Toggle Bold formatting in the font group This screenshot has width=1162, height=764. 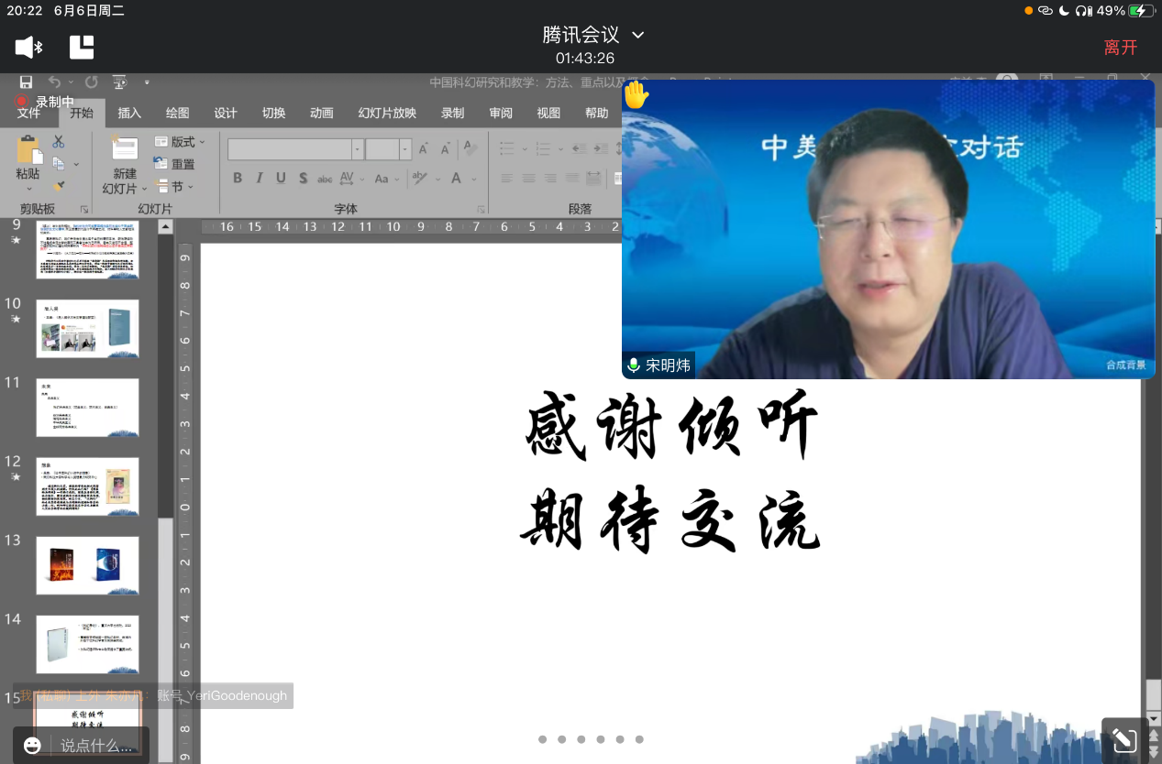pyautogui.click(x=238, y=178)
